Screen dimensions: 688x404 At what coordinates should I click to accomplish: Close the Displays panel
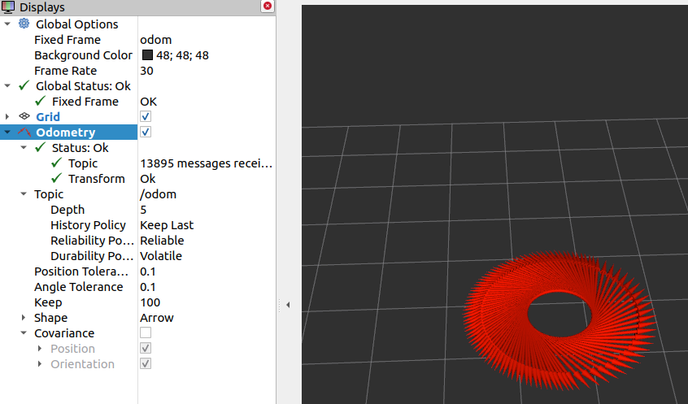[x=267, y=7]
